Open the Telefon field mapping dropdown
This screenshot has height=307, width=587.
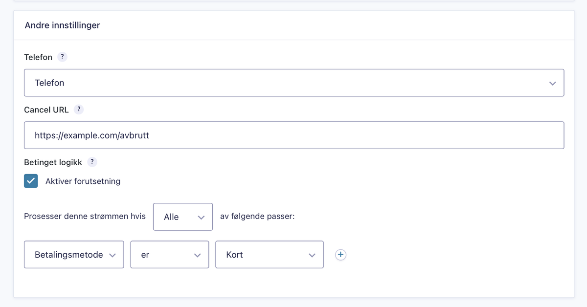[293, 83]
